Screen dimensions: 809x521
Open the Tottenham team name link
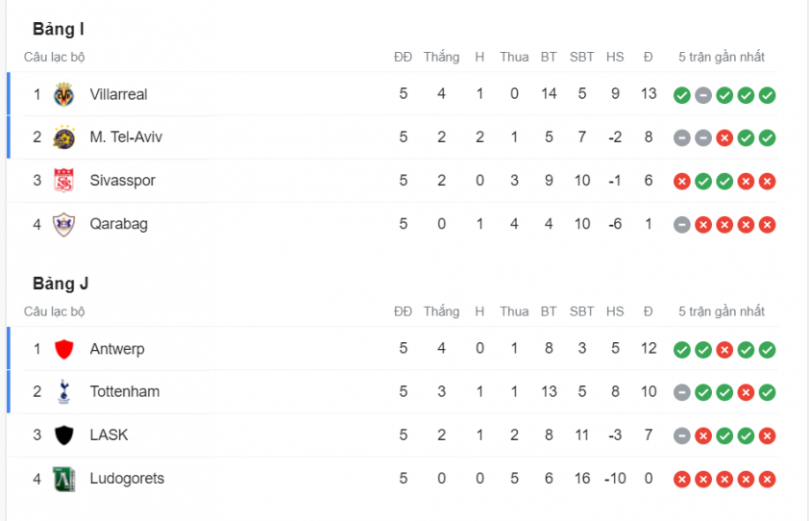tap(124, 392)
